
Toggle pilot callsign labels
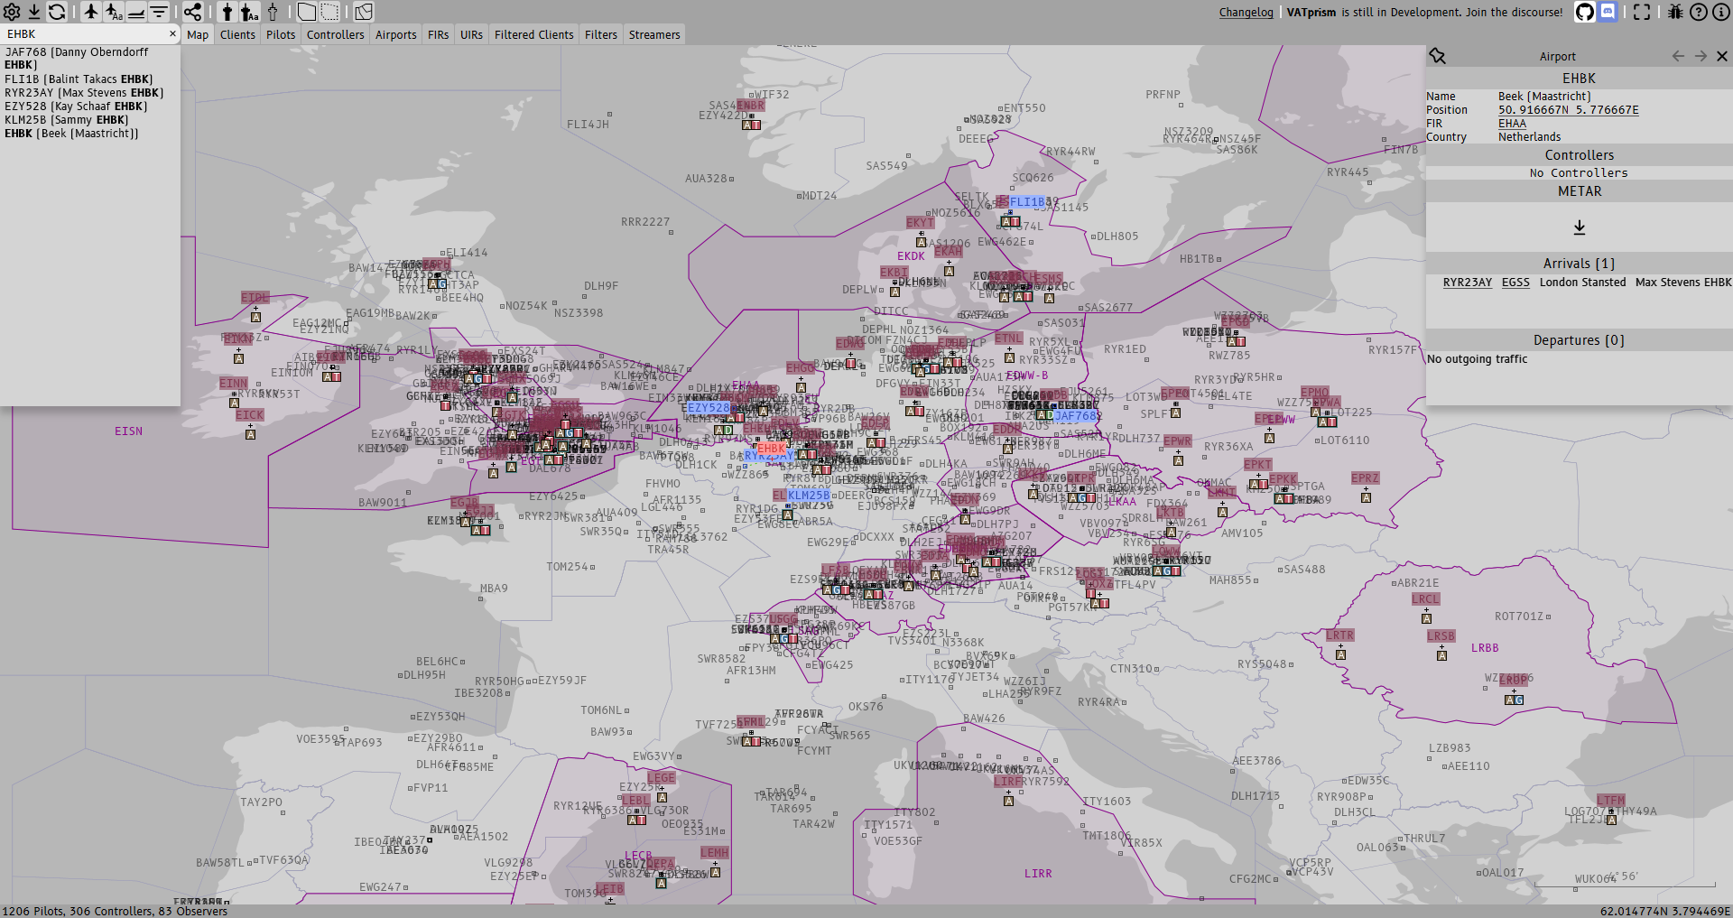click(114, 12)
